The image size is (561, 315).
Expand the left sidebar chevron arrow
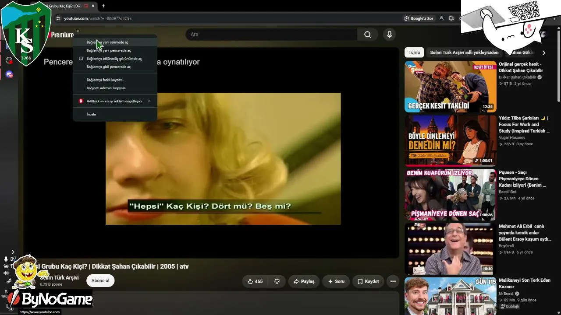pos(13,252)
